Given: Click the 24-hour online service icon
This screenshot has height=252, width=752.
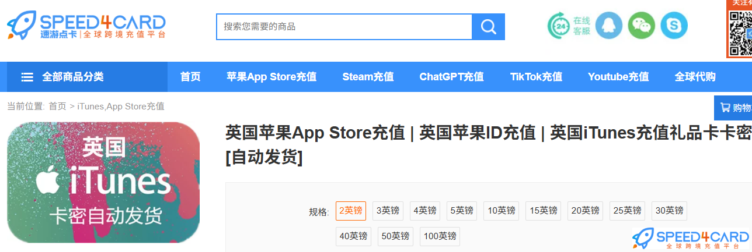Looking at the screenshot, I should click(558, 26).
